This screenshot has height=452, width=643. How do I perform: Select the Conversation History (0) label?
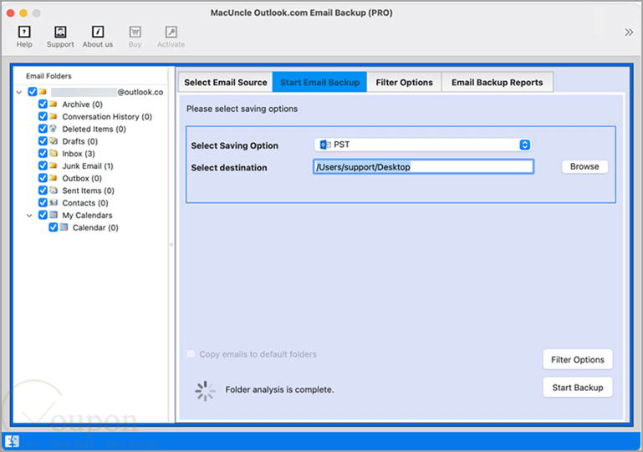tap(107, 117)
